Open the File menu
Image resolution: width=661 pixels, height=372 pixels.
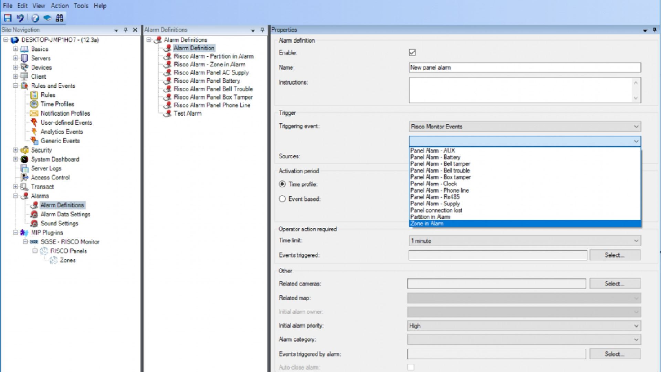[8, 6]
